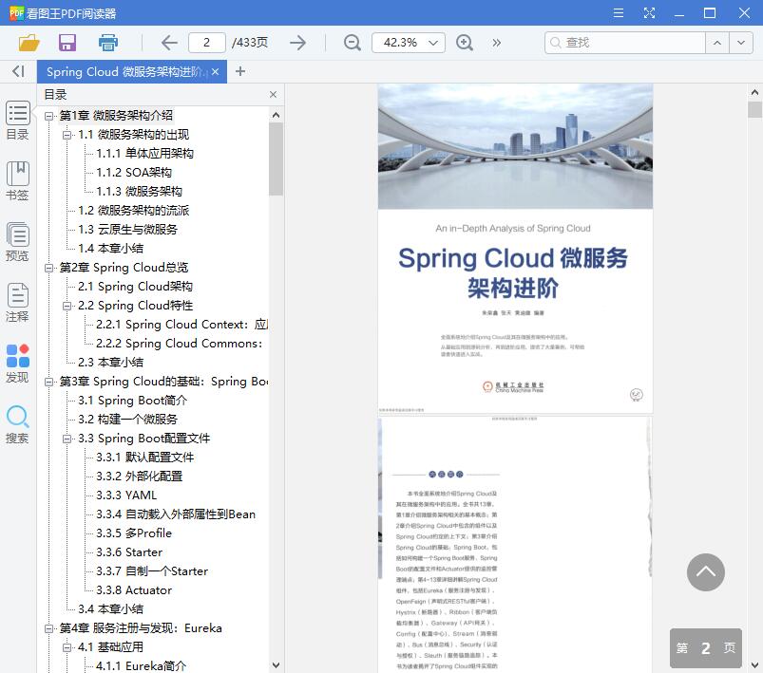Open the 发现 discover panel
763x673 pixels.
17,364
